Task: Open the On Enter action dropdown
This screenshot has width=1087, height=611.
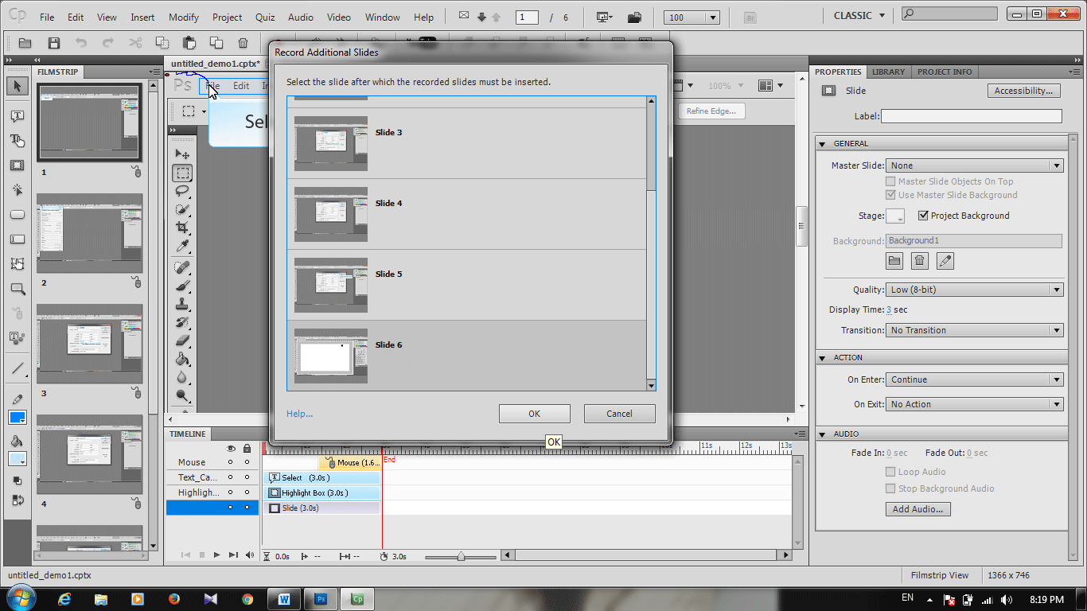Action: 975,379
